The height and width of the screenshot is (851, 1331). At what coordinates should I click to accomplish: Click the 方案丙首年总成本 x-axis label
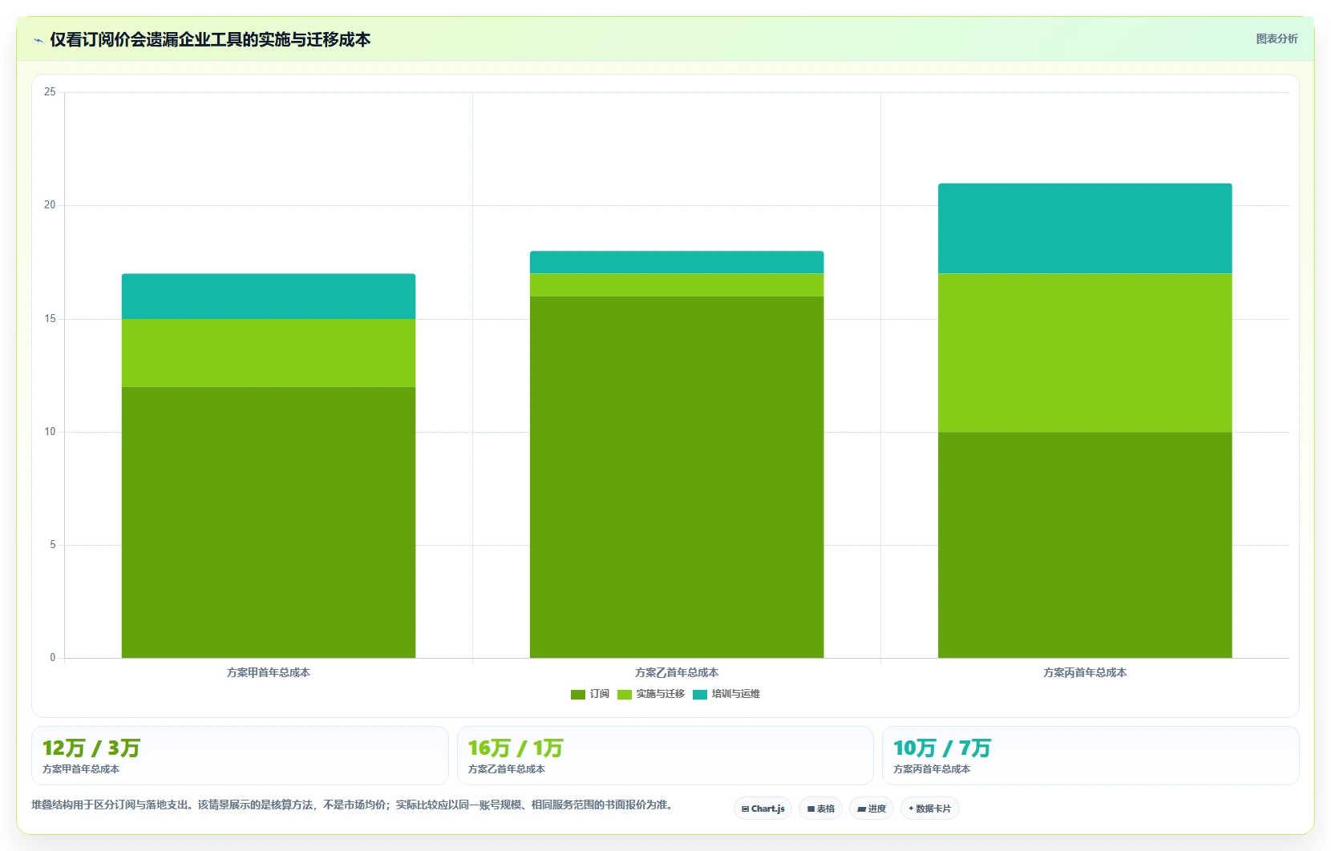(x=1085, y=672)
